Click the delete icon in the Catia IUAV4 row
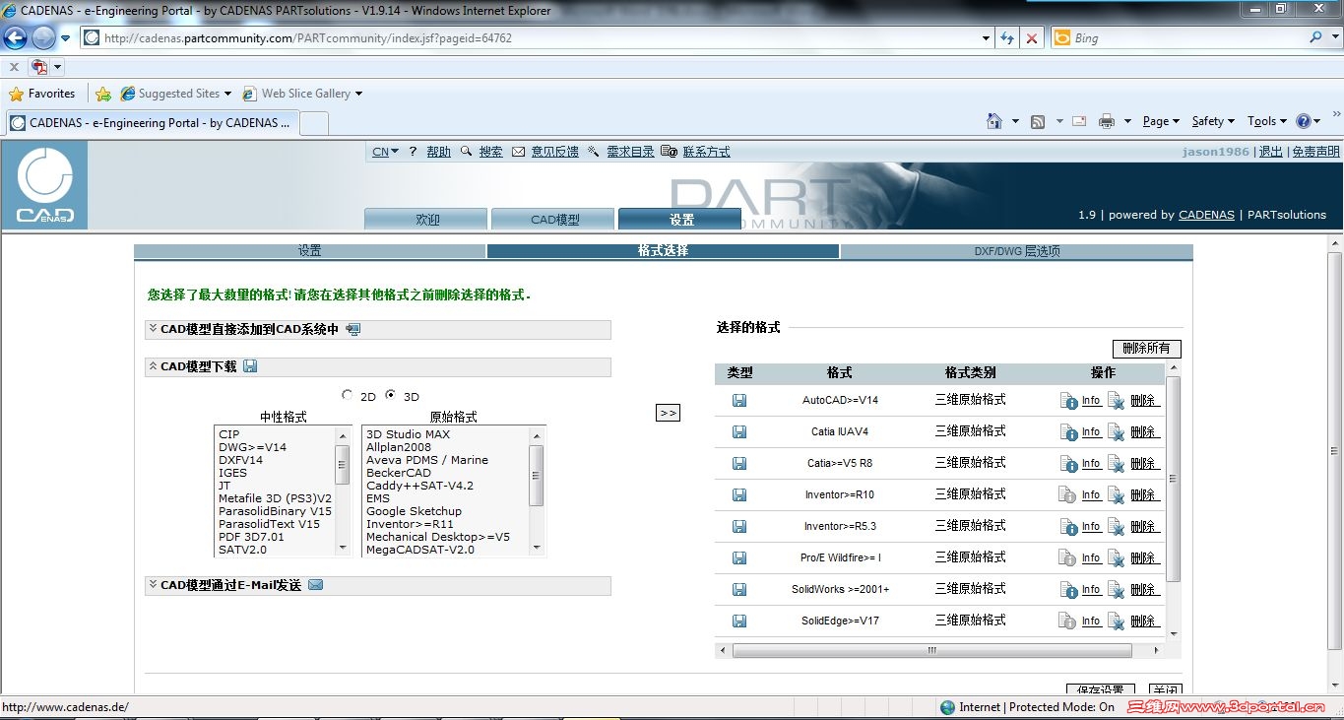This screenshot has width=1344, height=720. tap(1116, 432)
